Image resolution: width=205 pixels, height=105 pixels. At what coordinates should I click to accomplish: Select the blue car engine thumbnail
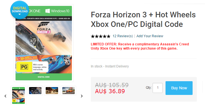tap(35, 91)
